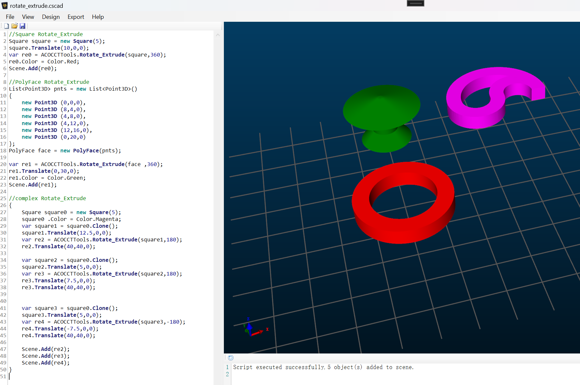Click the dark handle at top of window
The height and width of the screenshot is (385, 580).
[416, 3]
